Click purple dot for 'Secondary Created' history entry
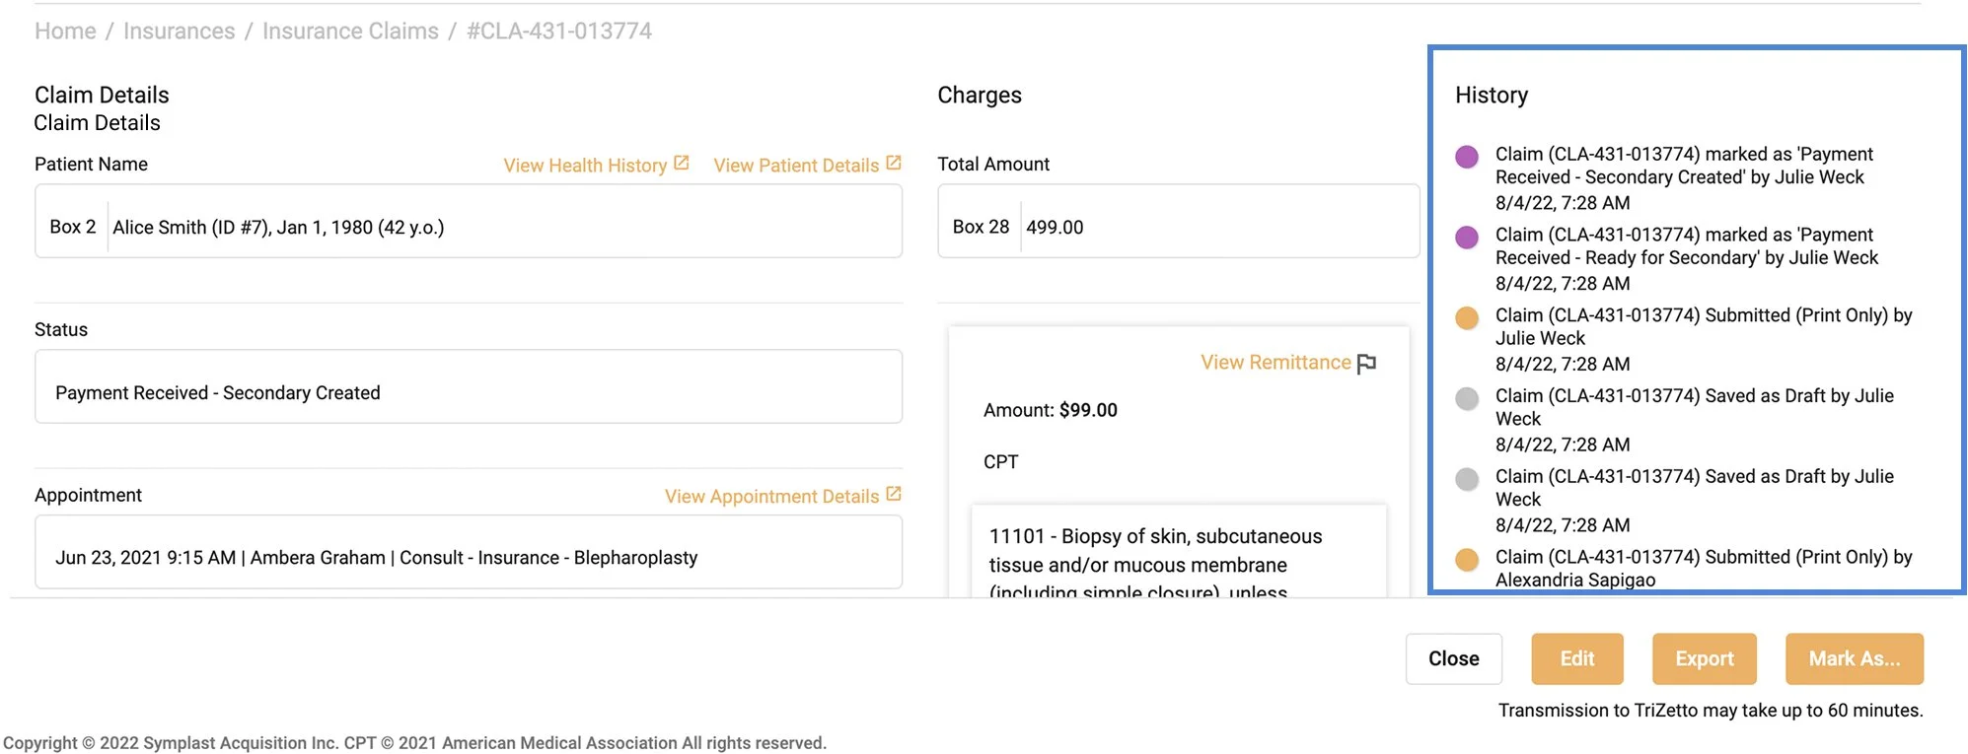 1467,157
